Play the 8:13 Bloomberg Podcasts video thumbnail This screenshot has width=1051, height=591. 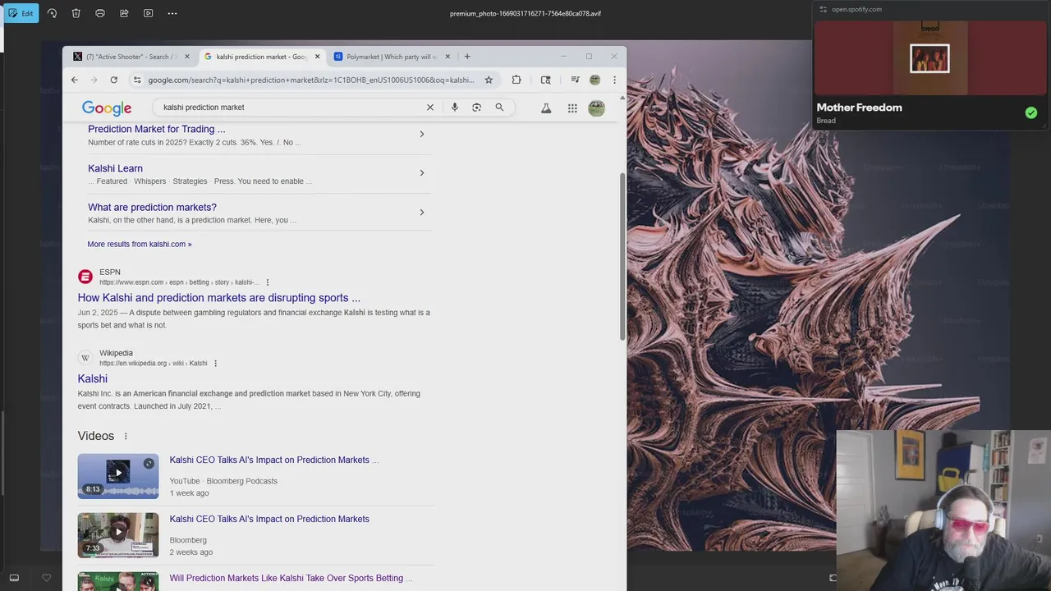coord(118,476)
